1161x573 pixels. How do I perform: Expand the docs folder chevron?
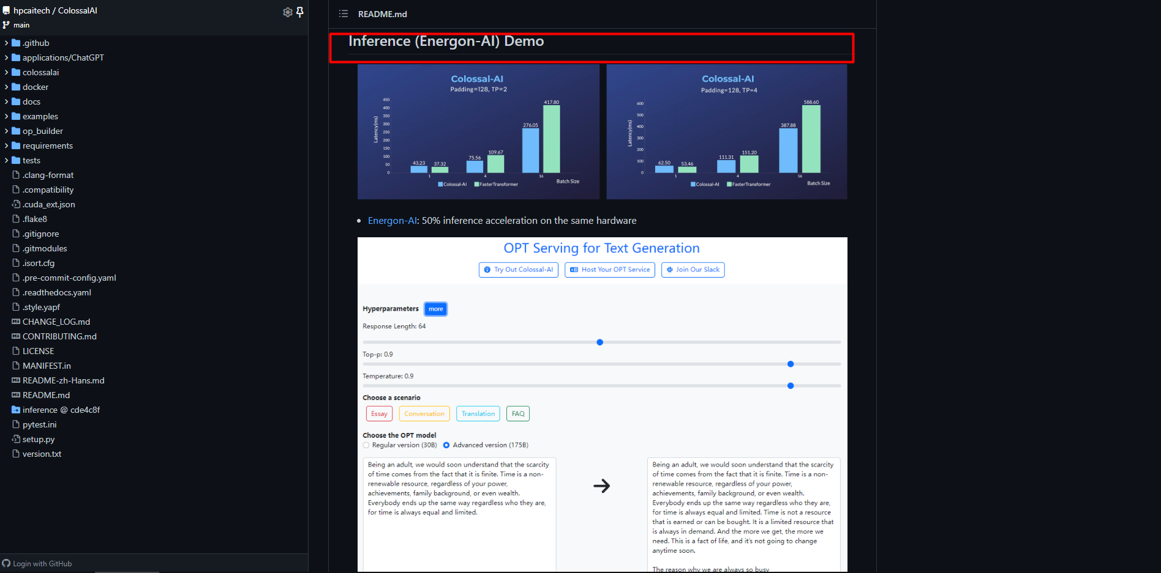click(6, 102)
